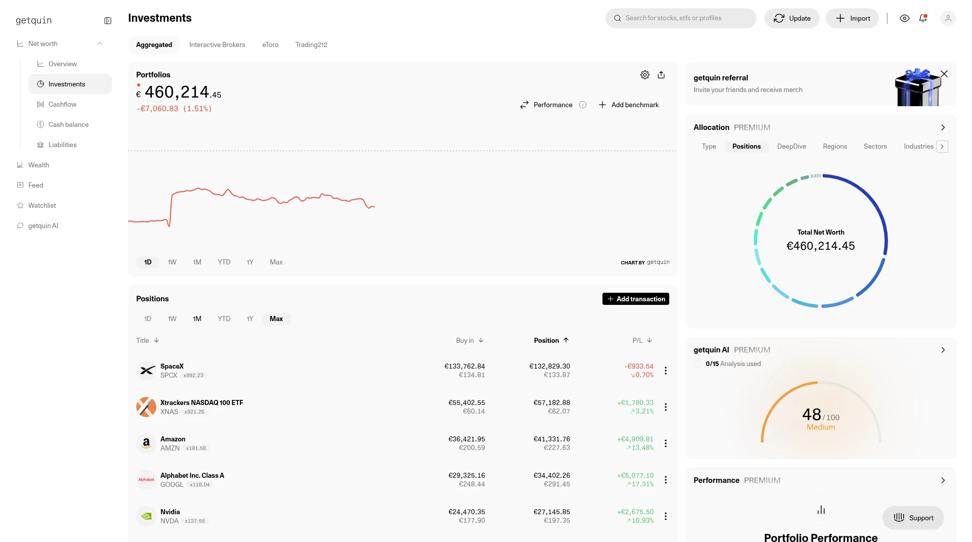Open Nvidia row three-dot menu
Image resolution: width=972 pixels, height=542 pixels.
coord(666,516)
